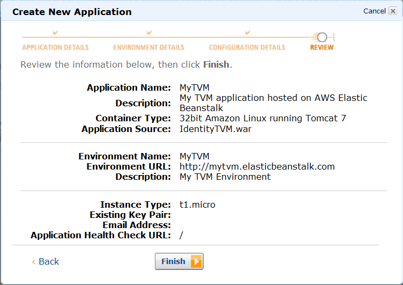
Task: Click the Environment URL http://mytvm.elasticbeanstalk.com
Action: pos(257,166)
